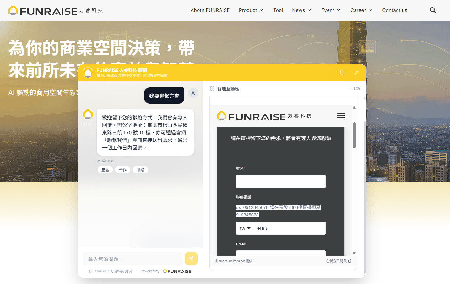Open the About FUNRAISE menu item

tap(210, 10)
